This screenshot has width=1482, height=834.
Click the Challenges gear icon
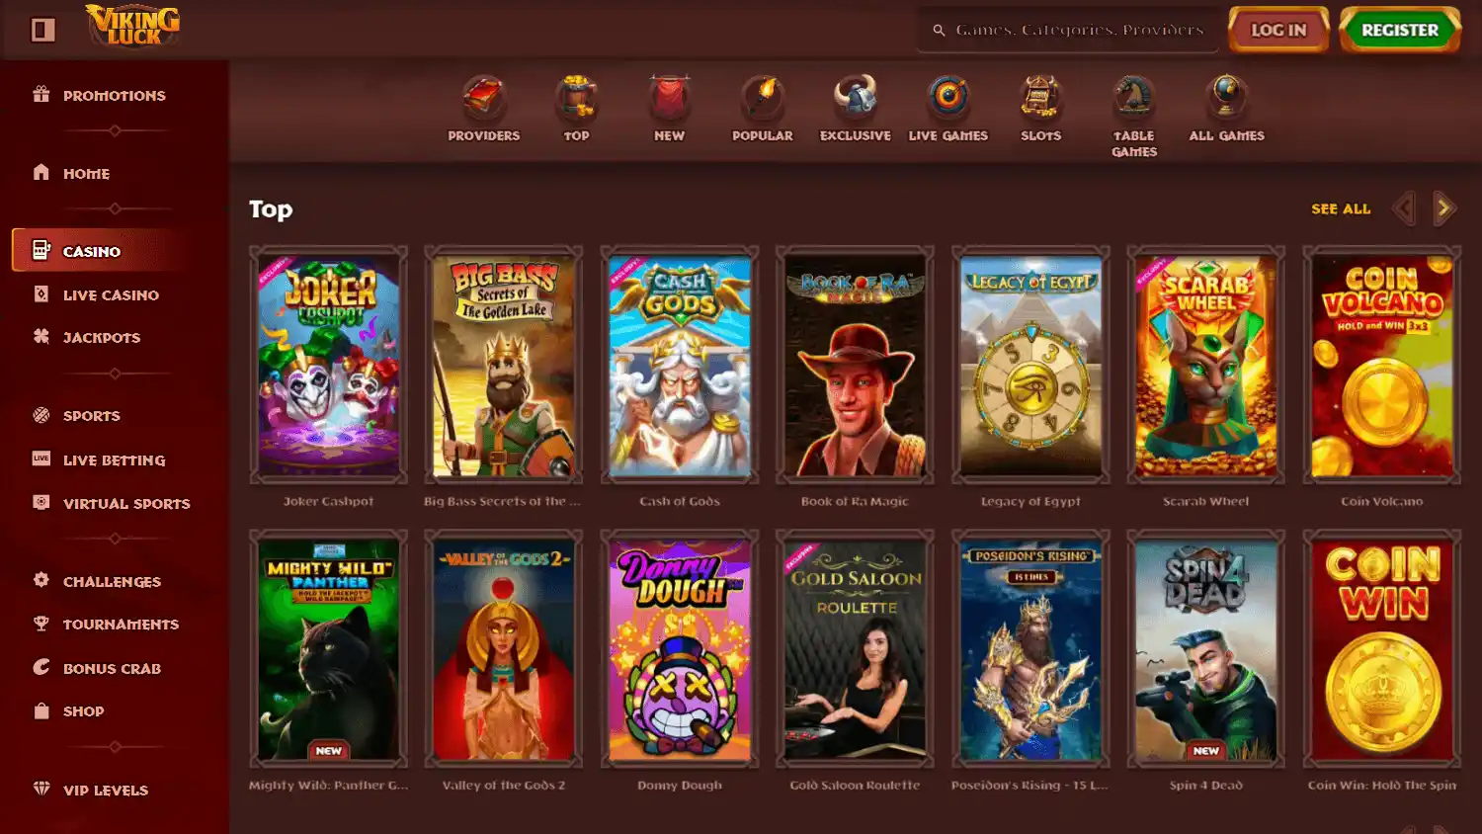[41, 580]
